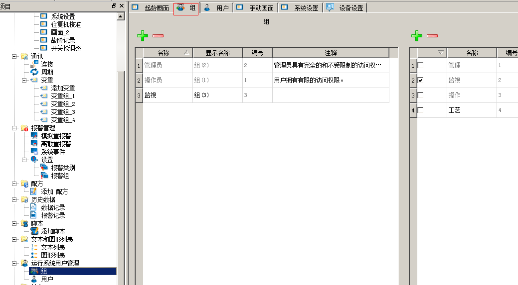Switch to the 组 tab

pos(186,8)
